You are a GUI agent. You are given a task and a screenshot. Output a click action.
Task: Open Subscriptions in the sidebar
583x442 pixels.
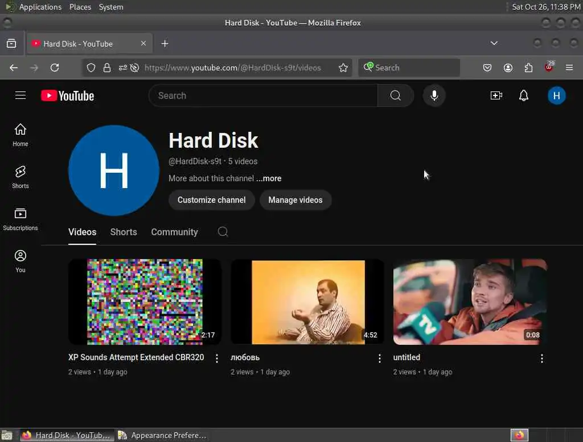20,219
